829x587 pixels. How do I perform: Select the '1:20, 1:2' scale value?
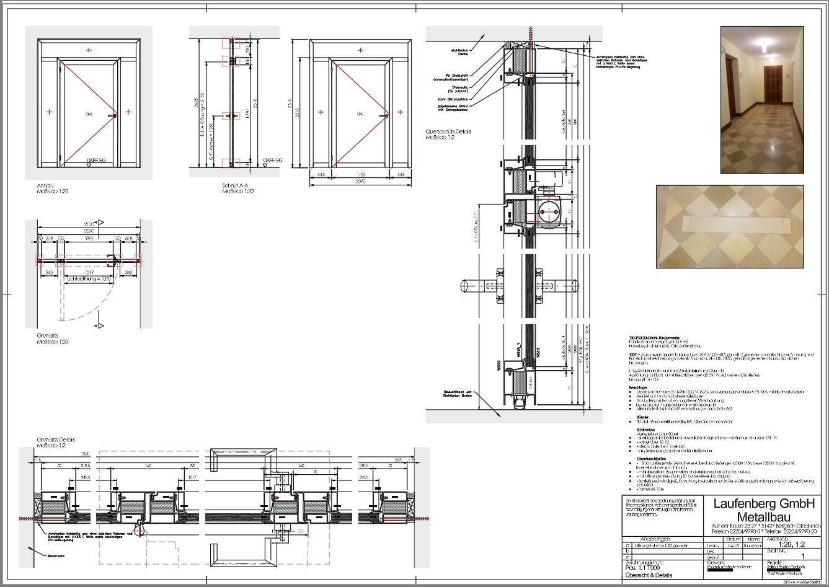[785, 545]
